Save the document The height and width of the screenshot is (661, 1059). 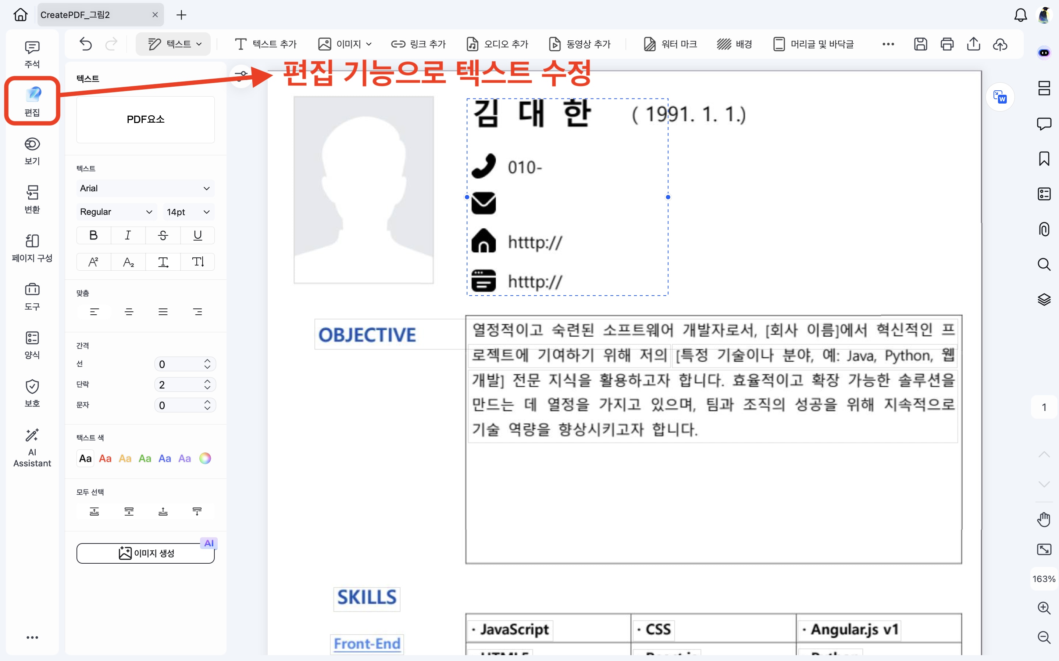pyautogui.click(x=921, y=44)
